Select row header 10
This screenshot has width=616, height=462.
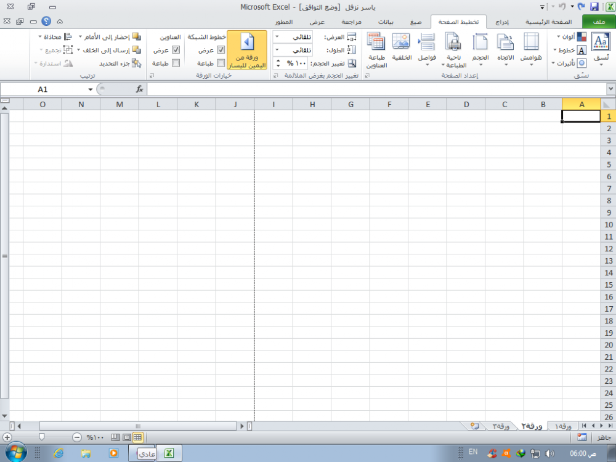tap(609, 225)
